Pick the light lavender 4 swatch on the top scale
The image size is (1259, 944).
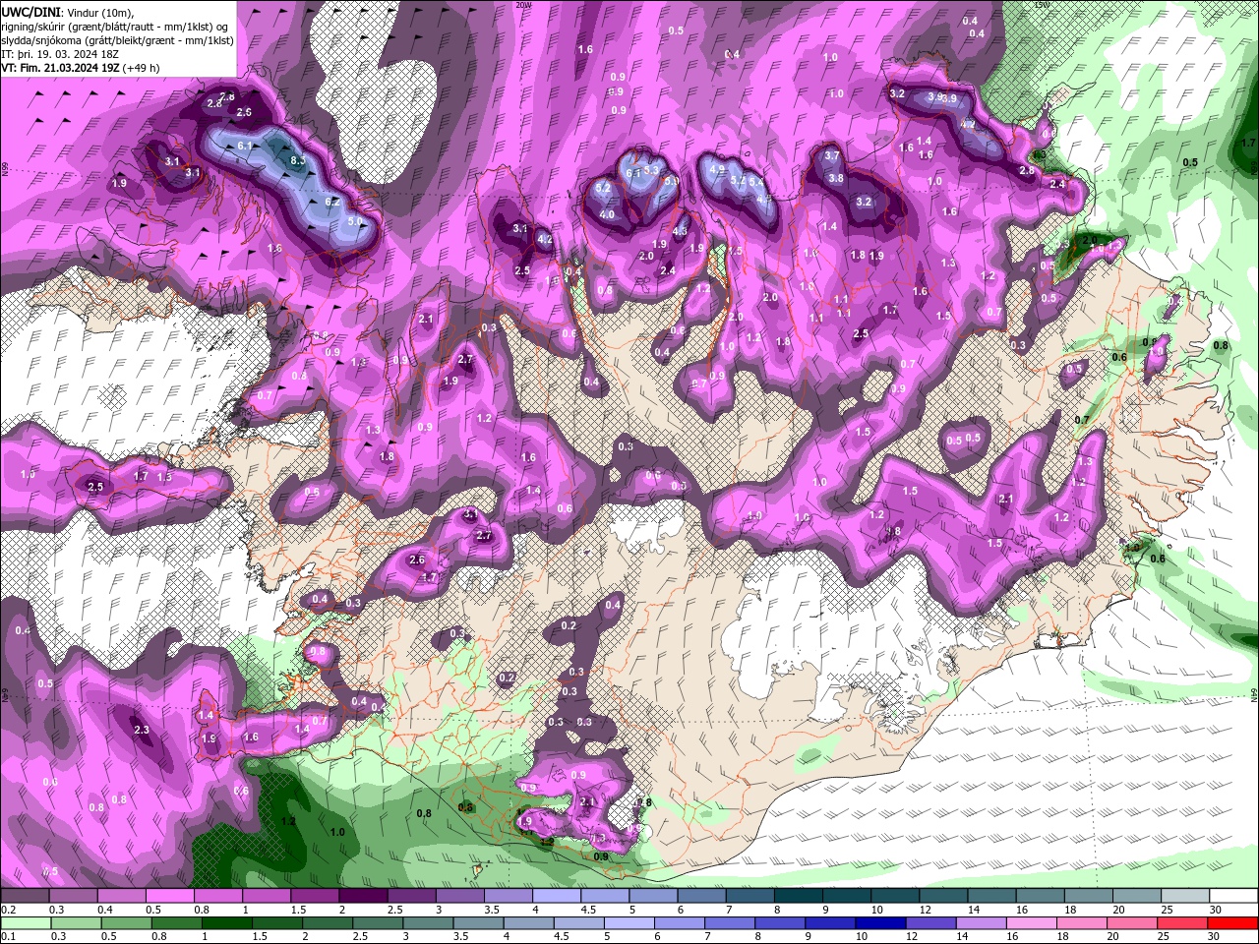click(557, 896)
